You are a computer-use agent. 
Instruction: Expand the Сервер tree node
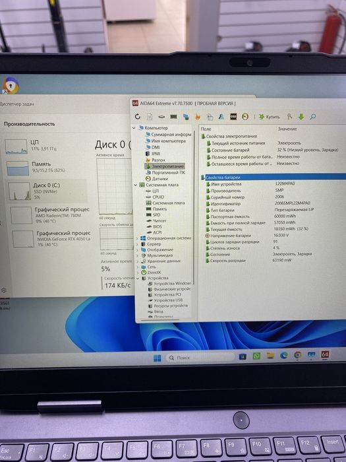(137, 244)
